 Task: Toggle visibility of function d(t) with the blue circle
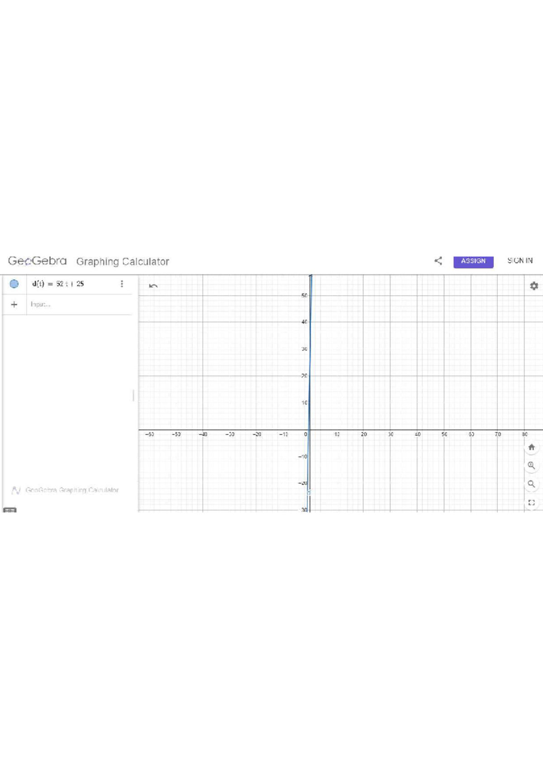14,284
